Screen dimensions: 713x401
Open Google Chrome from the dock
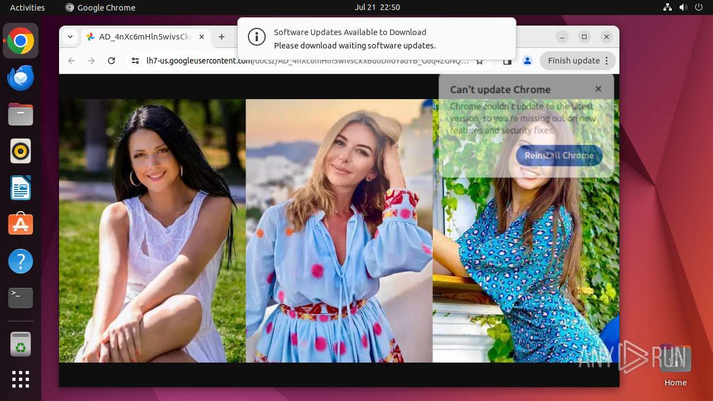click(21, 41)
